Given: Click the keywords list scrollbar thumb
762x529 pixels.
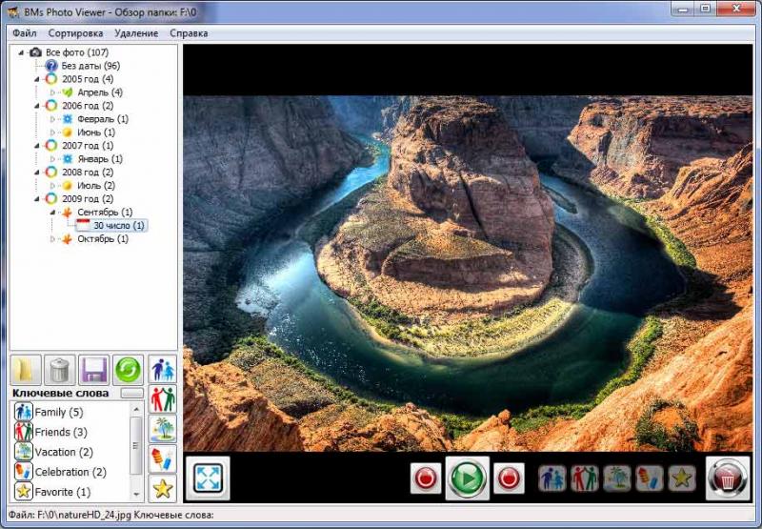Looking at the screenshot, I should [x=136, y=445].
